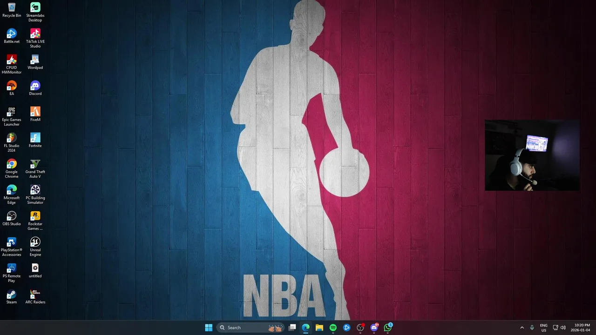596x335 pixels.
Task: Select the Battle.net desktop icon
Action: [x=12, y=36]
